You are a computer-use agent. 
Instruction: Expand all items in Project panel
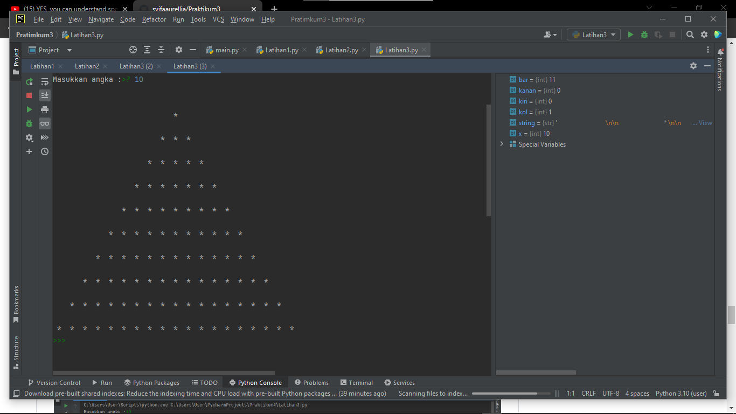click(147, 50)
